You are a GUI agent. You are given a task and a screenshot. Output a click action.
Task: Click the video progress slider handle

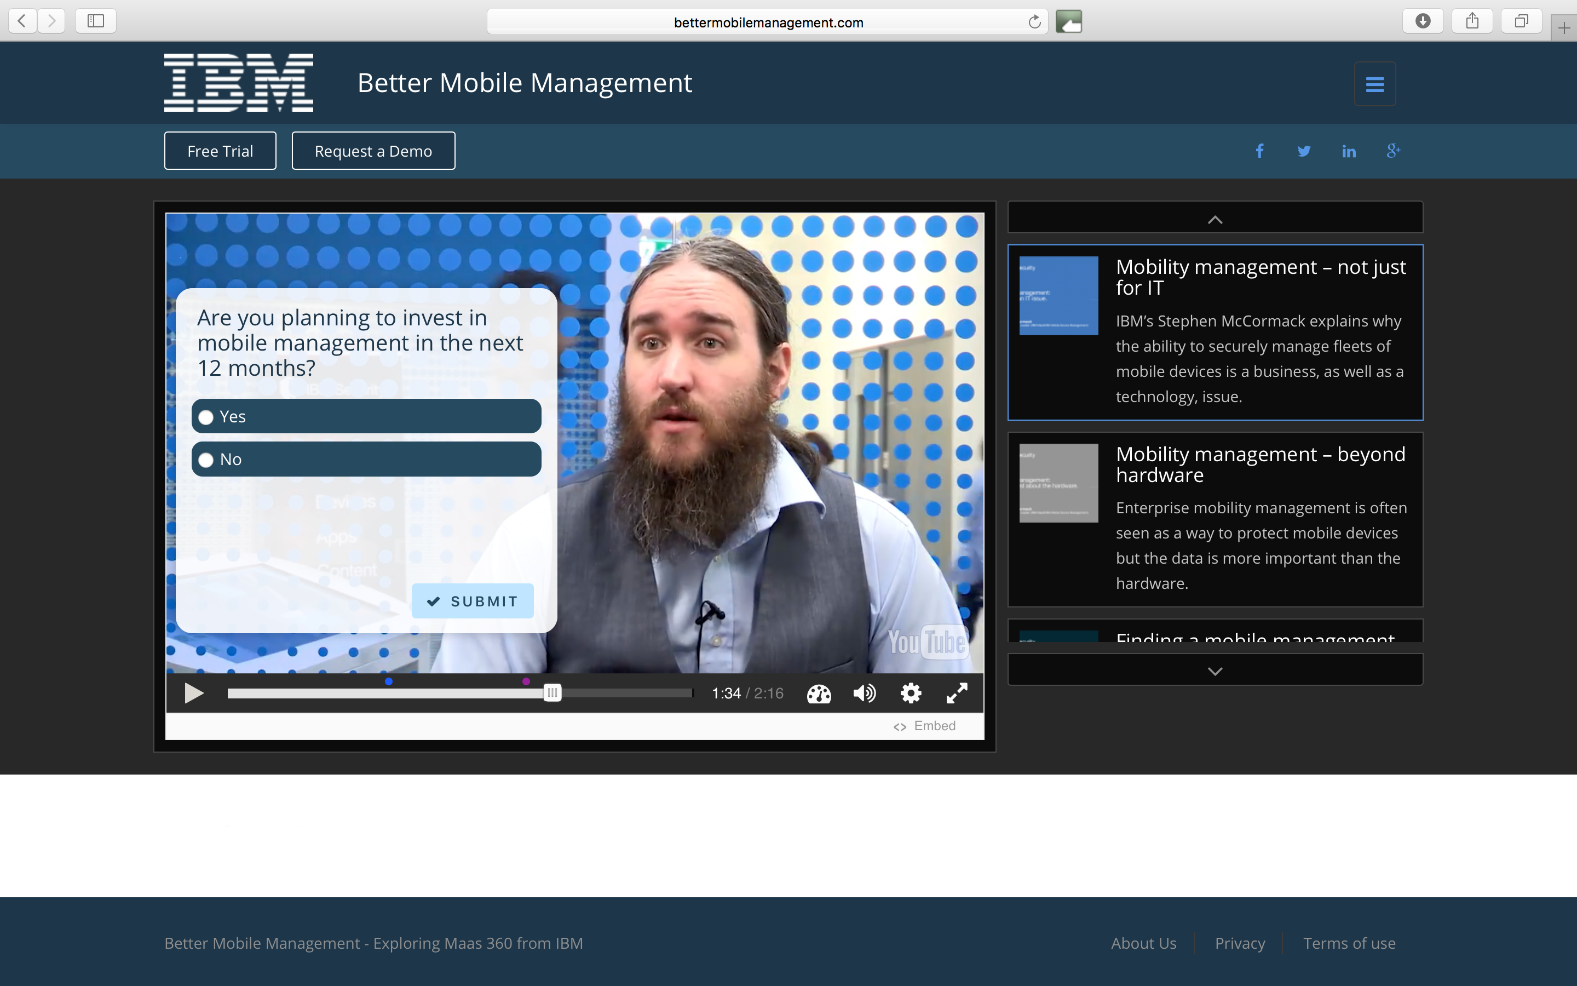pos(552,692)
